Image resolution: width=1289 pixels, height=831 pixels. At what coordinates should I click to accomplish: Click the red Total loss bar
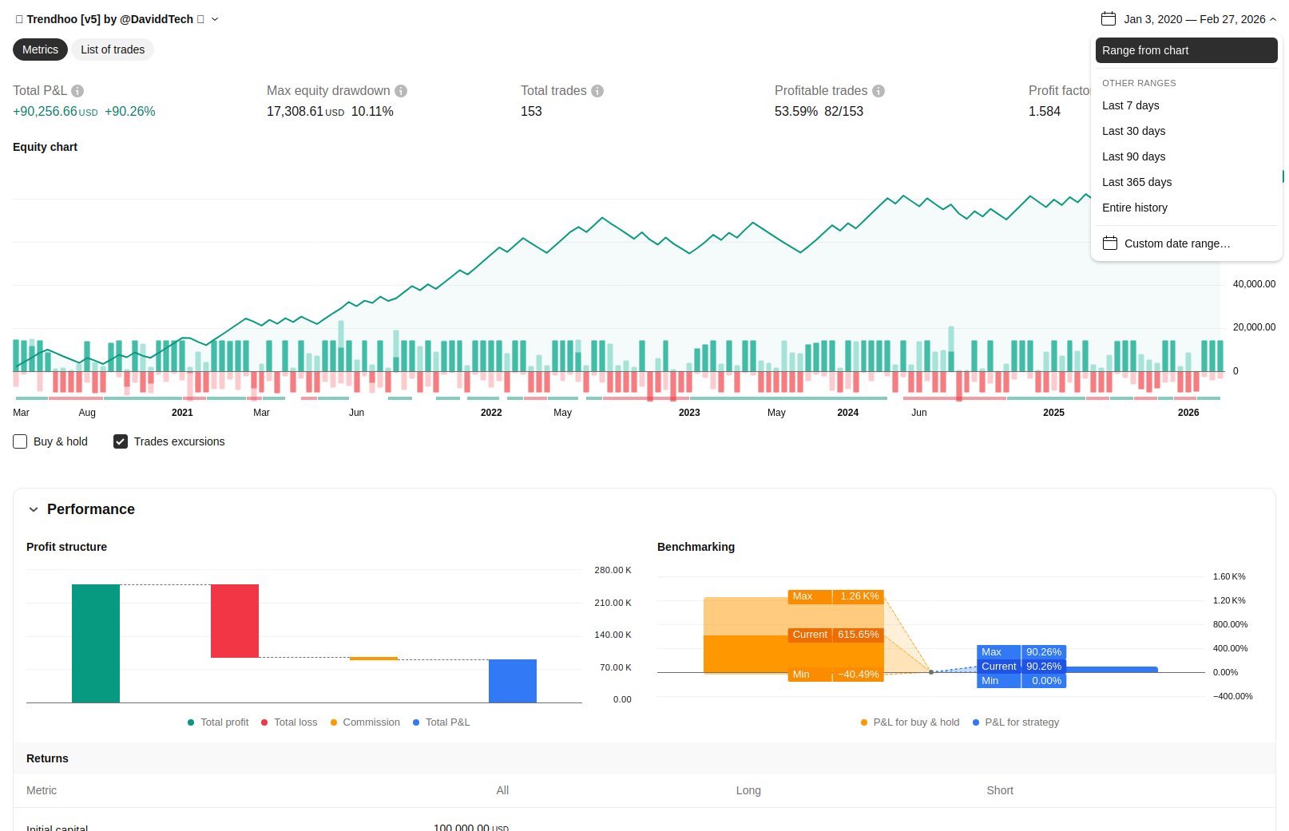click(235, 621)
